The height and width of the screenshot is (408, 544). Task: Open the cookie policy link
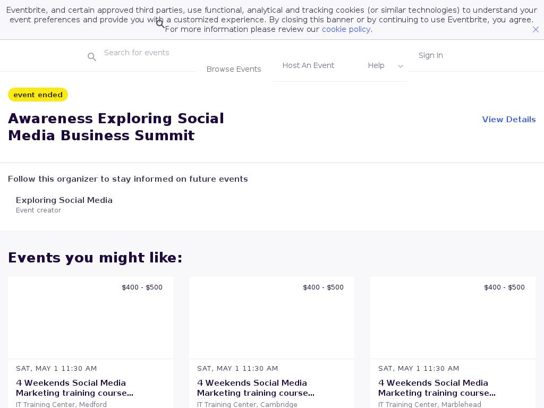pyautogui.click(x=346, y=29)
